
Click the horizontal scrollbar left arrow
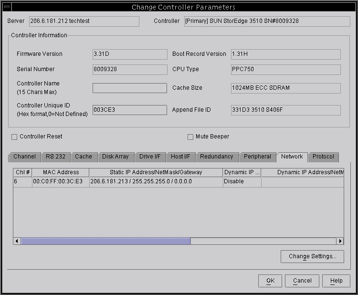coord(17,241)
